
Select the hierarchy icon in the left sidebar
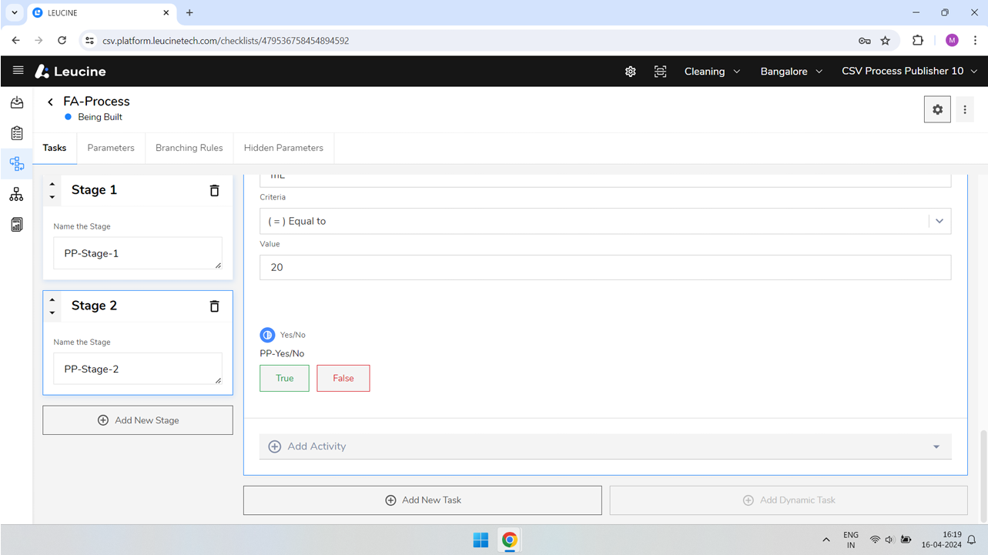tap(17, 194)
